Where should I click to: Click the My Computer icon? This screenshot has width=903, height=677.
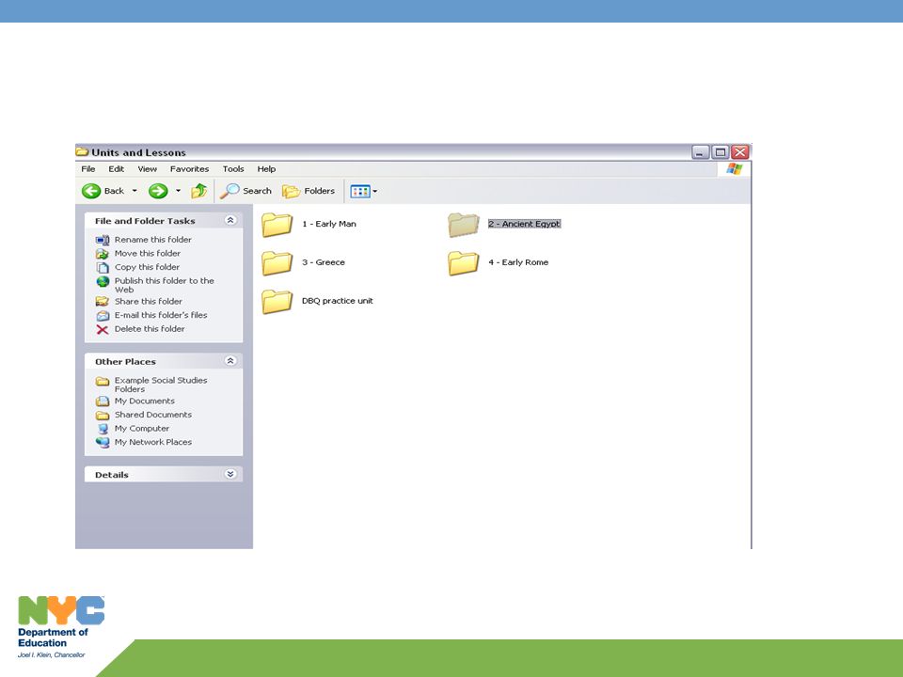tap(103, 429)
